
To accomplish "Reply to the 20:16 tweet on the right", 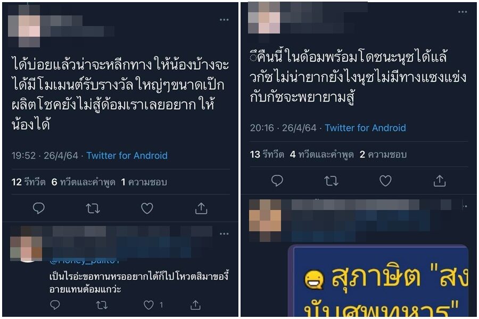I will tap(277, 181).
